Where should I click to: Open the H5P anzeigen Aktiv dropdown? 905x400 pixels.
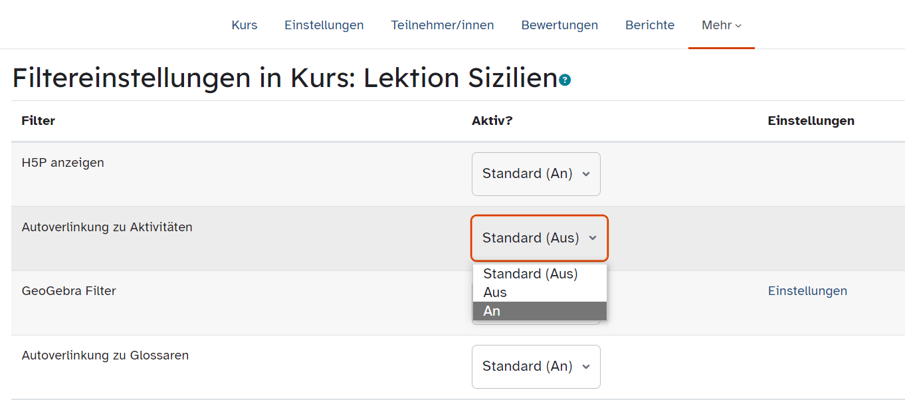tap(536, 174)
